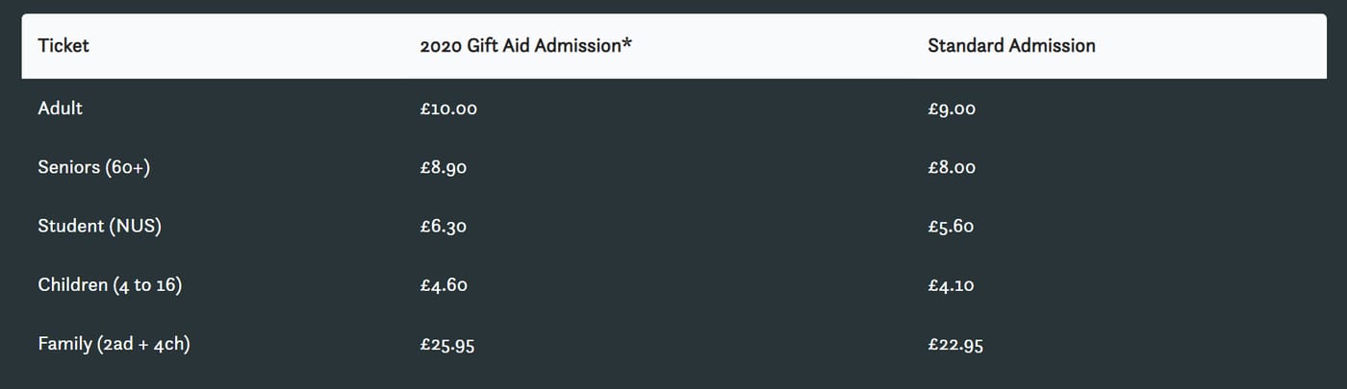This screenshot has height=389, width=1347.
Task: Click the word Admission in Standard Admission
Action: pyautogui.click(x=1054, y=45)
